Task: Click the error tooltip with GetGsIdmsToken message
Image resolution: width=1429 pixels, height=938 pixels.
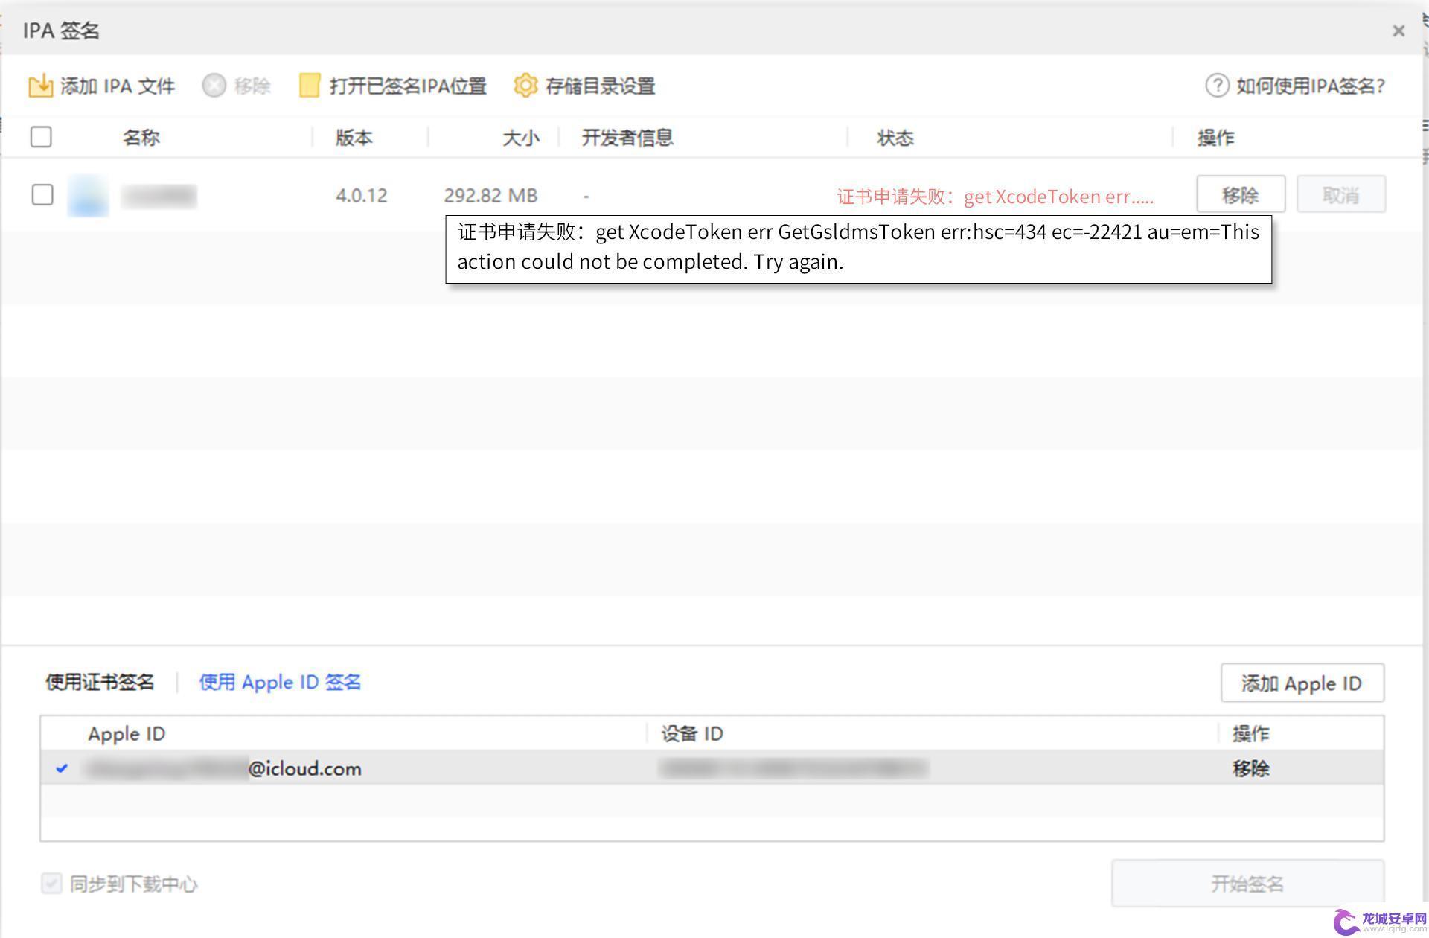Action: 858,249
